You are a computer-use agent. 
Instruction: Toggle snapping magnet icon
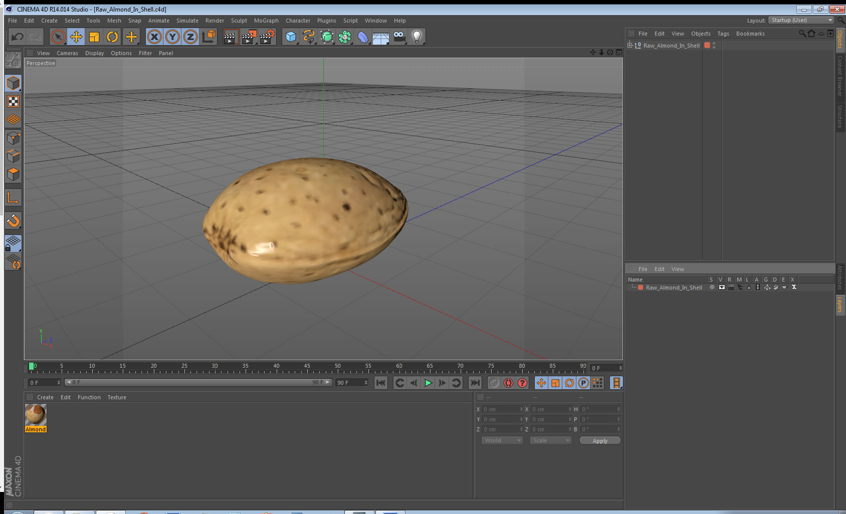point(13,220)
